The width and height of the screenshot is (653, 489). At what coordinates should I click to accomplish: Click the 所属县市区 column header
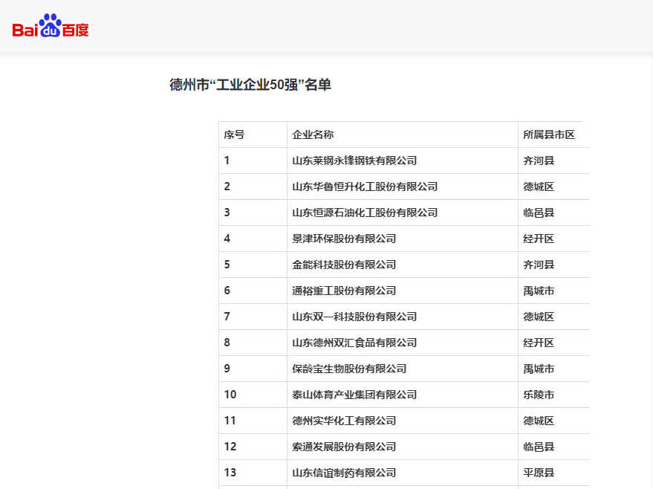[549, 135]
